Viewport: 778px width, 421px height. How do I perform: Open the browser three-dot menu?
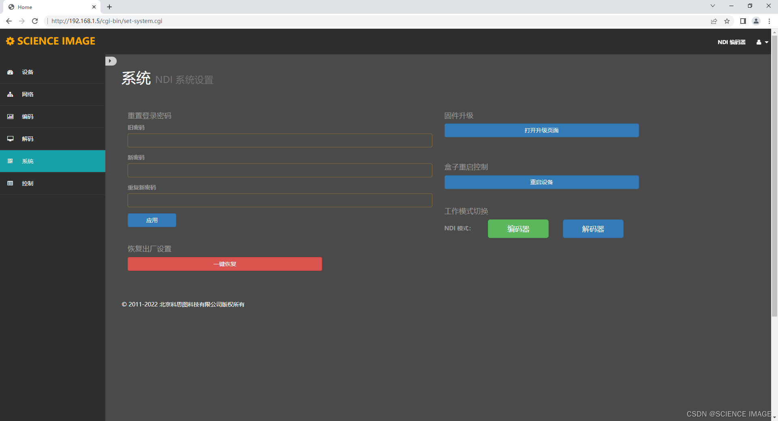[x=769, y=21]
